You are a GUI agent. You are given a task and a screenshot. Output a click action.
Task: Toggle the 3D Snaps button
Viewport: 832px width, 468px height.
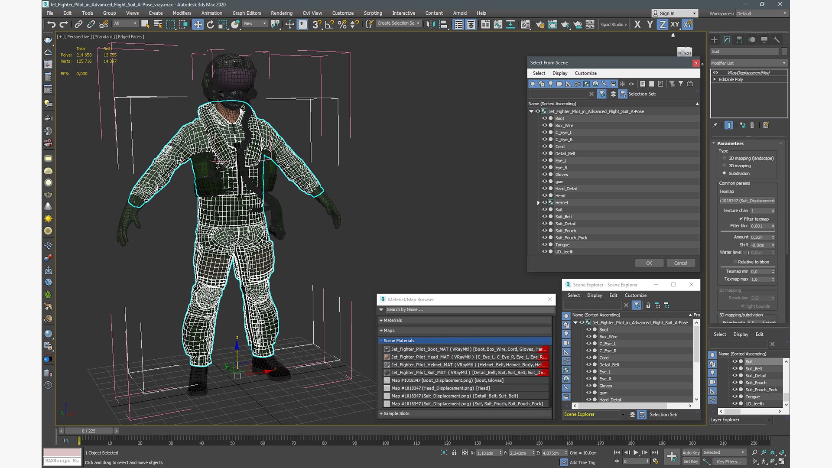click(317, 24)
